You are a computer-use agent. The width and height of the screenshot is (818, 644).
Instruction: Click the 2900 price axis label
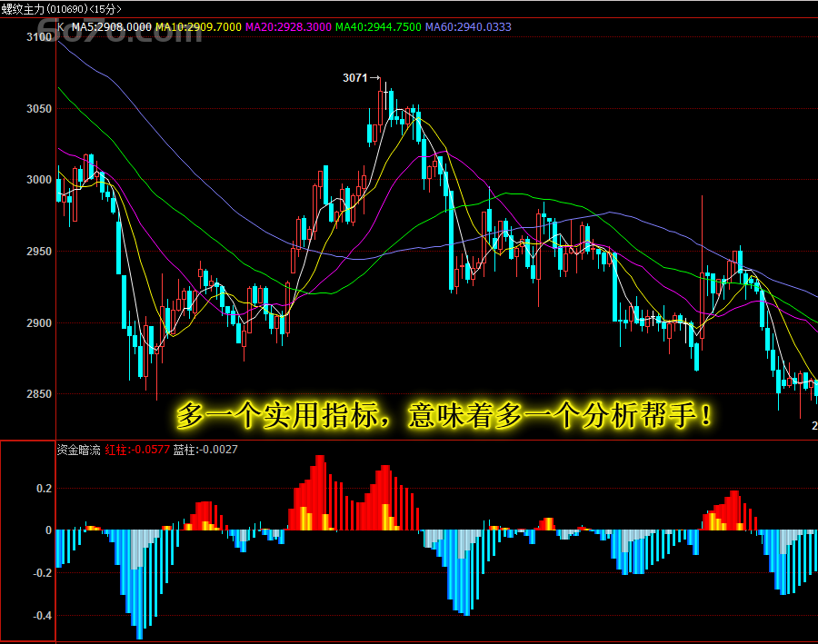pos(39,322)
